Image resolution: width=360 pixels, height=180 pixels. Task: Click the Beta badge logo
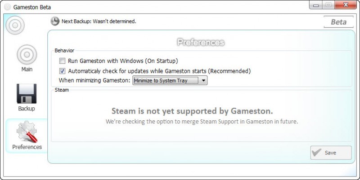click(x=338, y=22)
